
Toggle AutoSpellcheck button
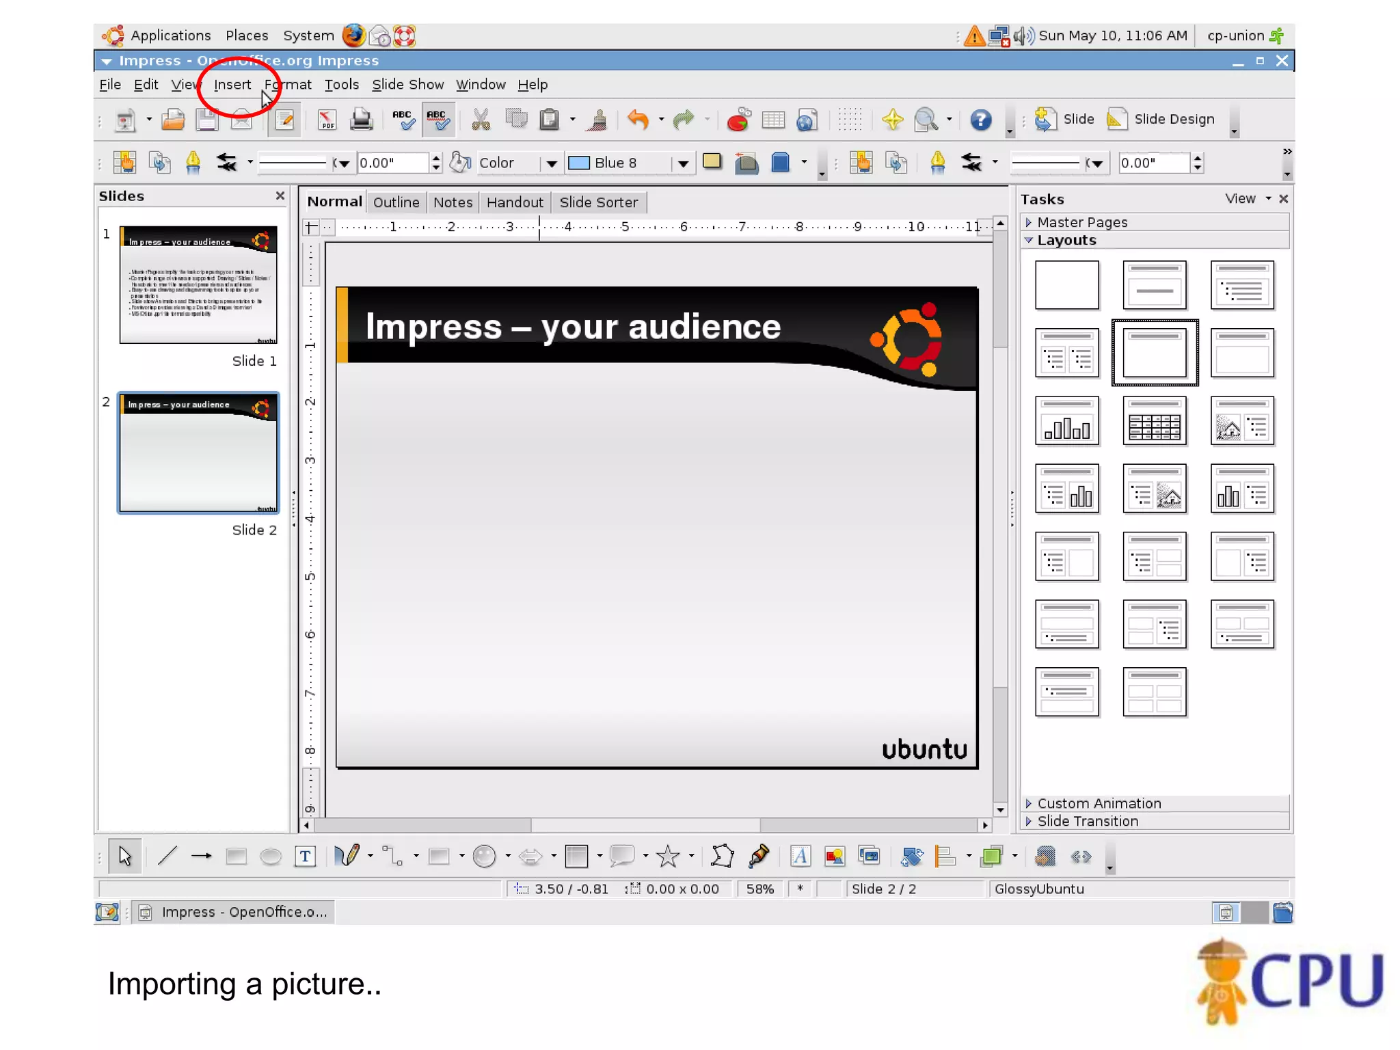[438, 120]
